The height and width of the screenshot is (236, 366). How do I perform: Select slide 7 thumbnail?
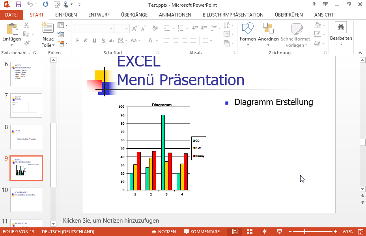pyautogui.click(x=26, y=105)
